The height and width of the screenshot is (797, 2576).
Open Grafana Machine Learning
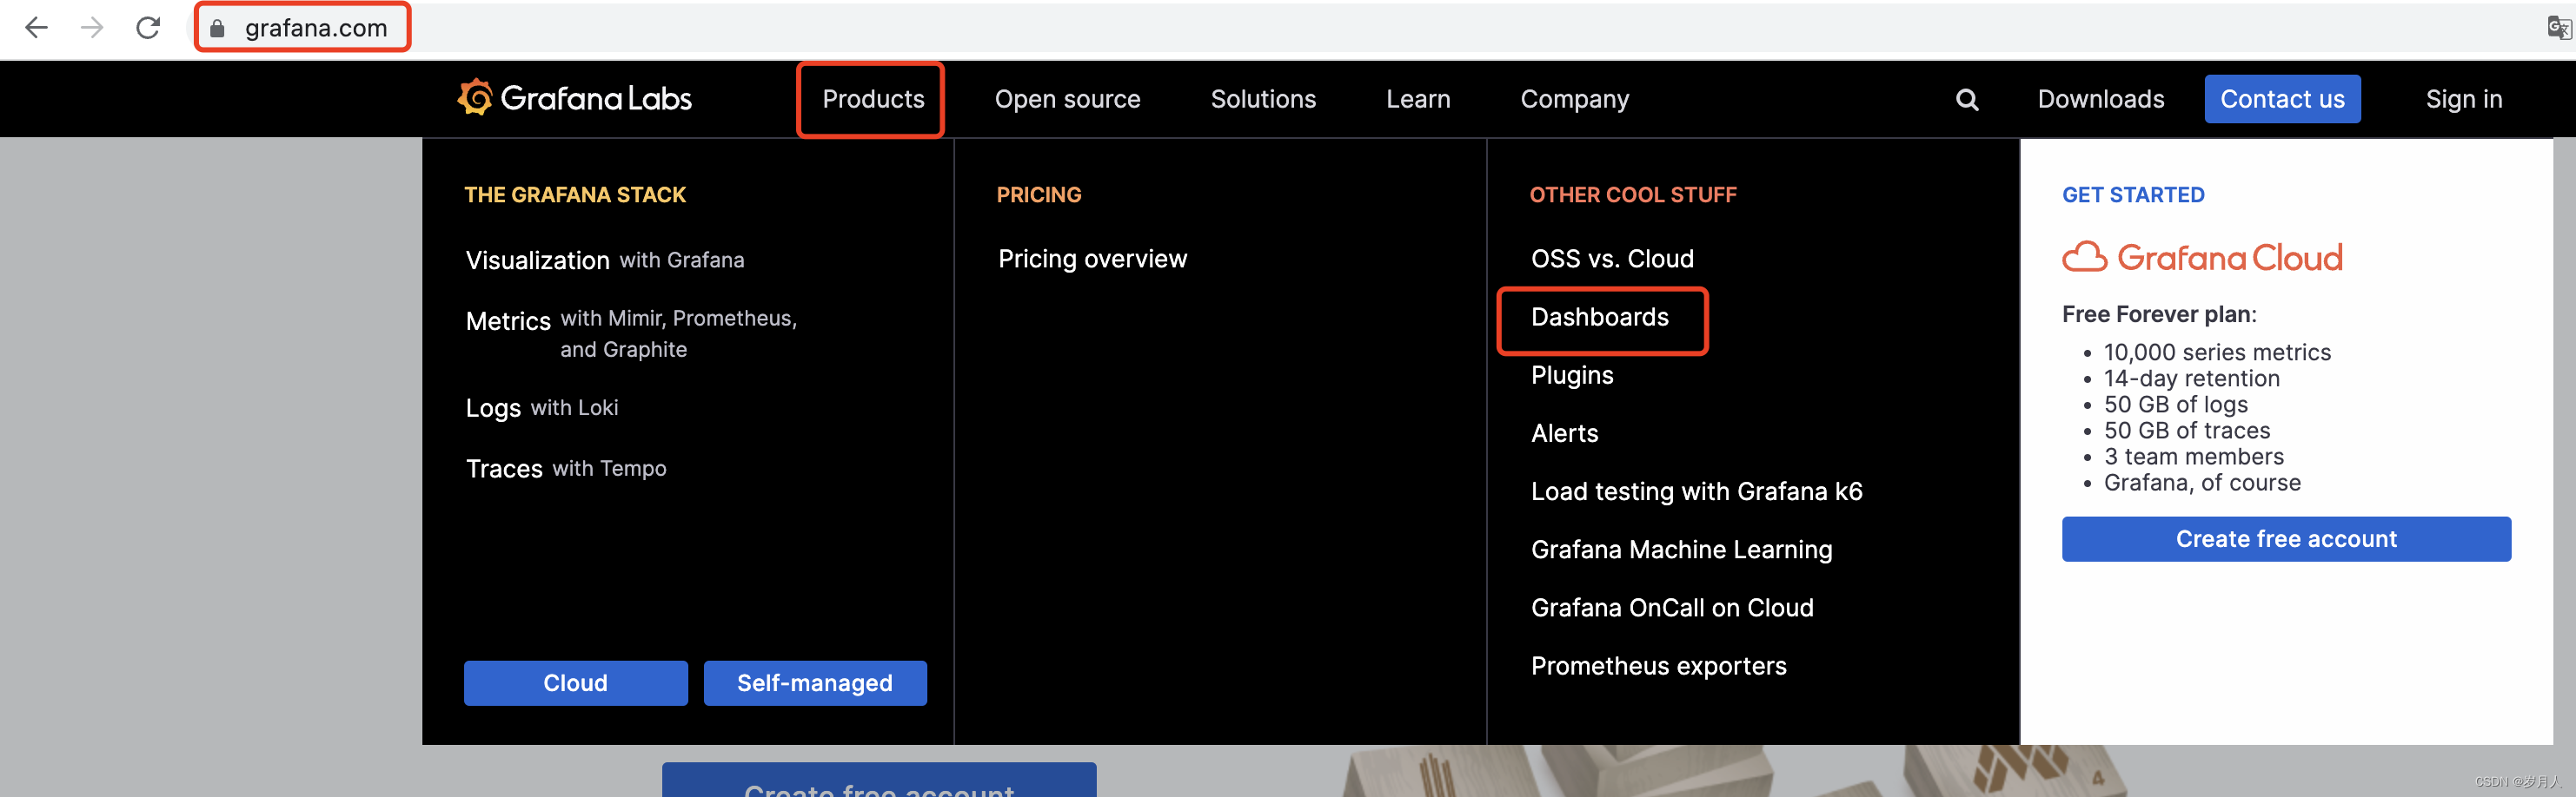click(x=1681, y=550)
